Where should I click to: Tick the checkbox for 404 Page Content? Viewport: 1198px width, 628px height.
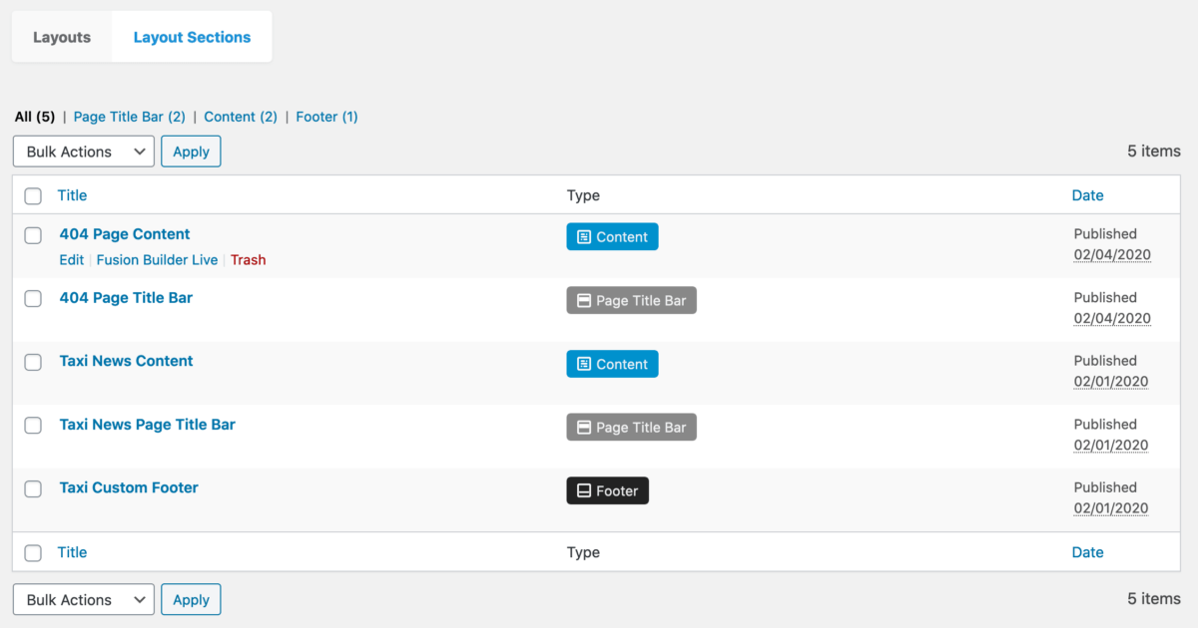33,235
